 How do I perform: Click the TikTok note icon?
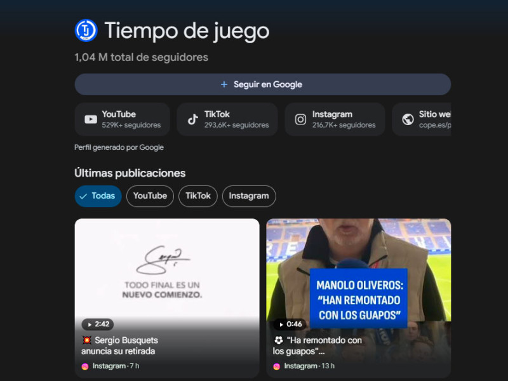(x=193, y=119)
